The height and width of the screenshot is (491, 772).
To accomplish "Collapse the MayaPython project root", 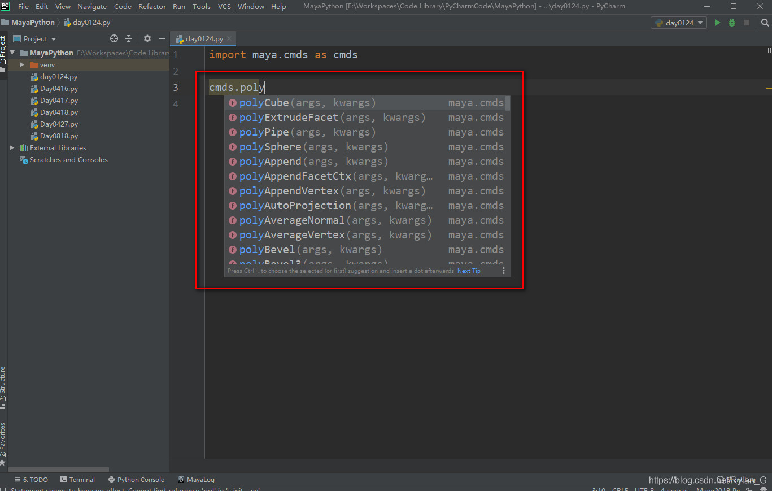I will 12,53.
